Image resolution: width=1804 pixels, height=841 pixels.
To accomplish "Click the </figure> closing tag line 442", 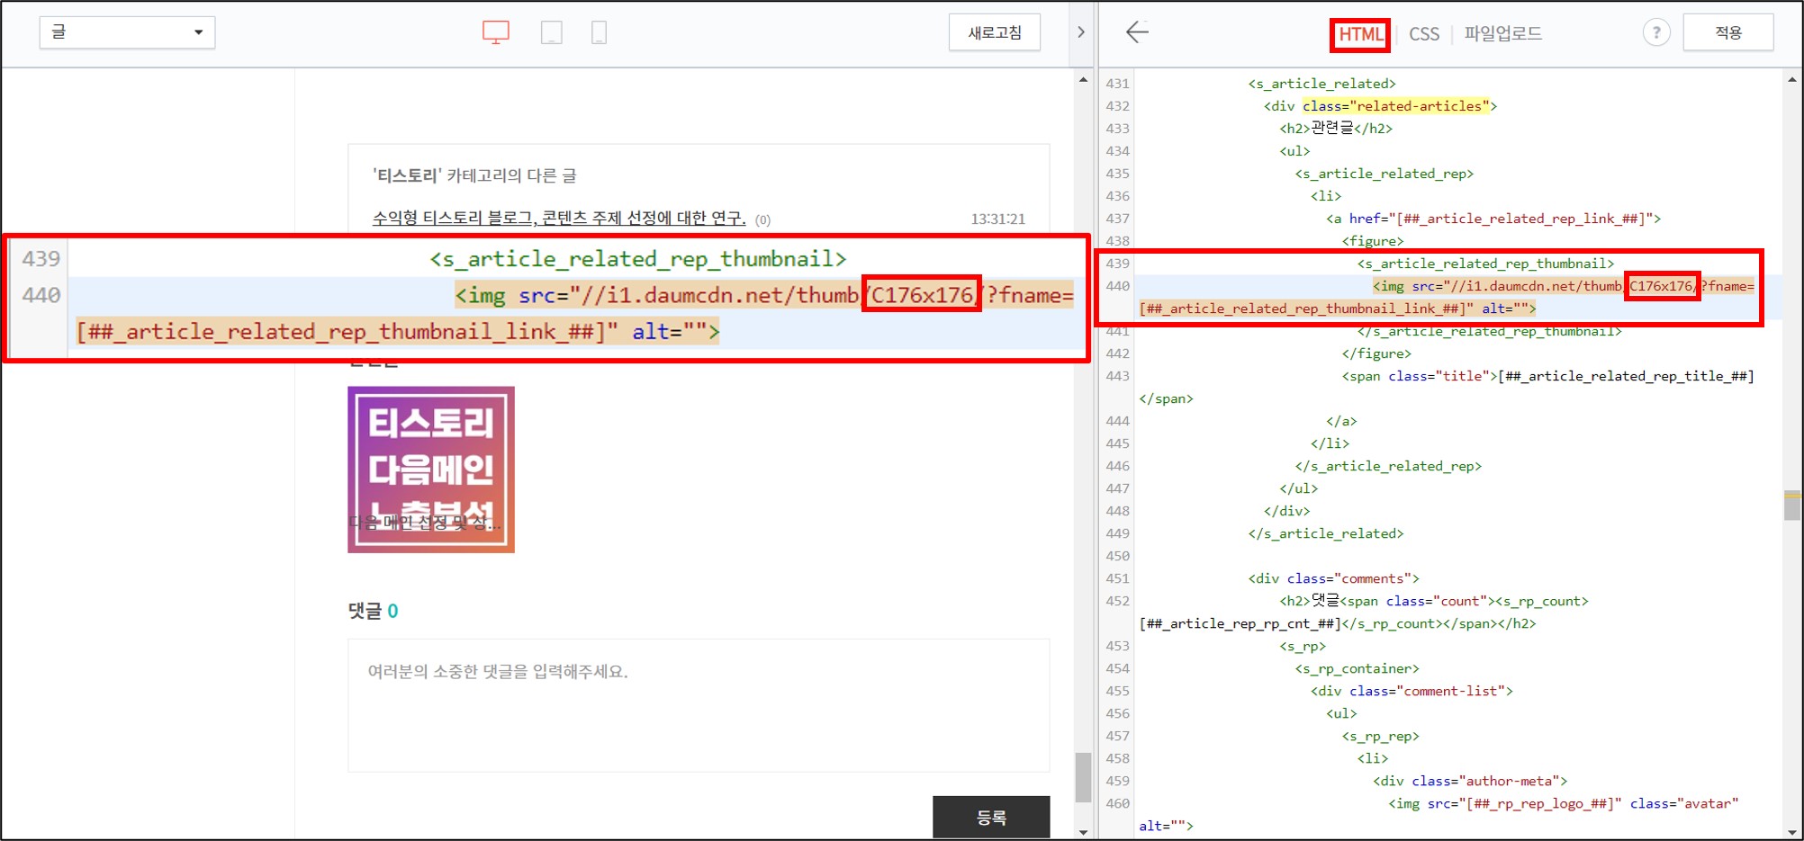I will [1376, 353].
